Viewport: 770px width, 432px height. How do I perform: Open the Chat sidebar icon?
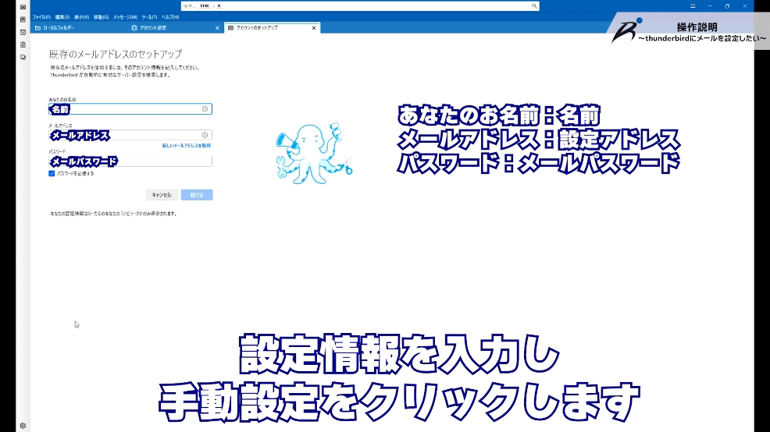pos(23,57)
